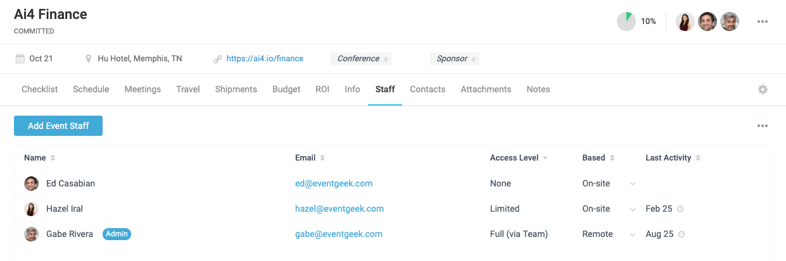Image resolution: width=786 pixels, height=261 pixels.
Task: Click Gabe's Full (via Team) access
Action: pos(519,234)
